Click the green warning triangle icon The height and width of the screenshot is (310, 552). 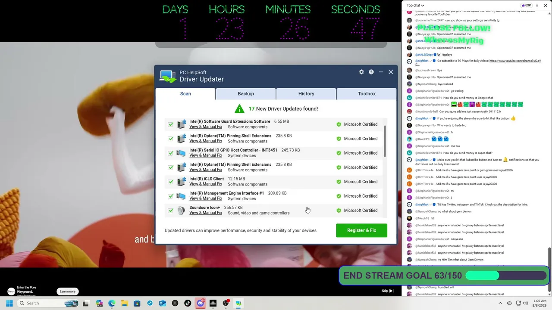coord(239,108)
